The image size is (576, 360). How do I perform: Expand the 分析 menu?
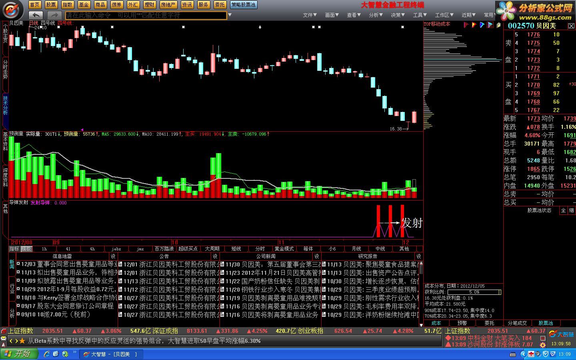(x=376, y=15)
